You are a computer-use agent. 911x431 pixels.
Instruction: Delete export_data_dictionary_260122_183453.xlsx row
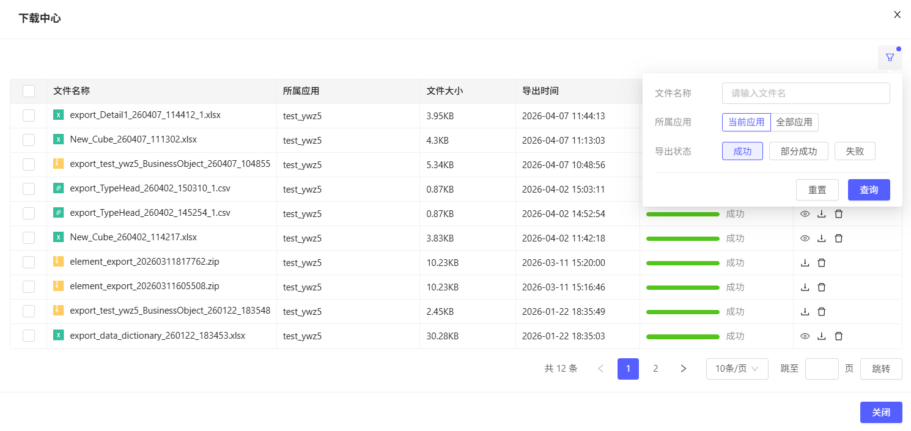click(839, 336)
